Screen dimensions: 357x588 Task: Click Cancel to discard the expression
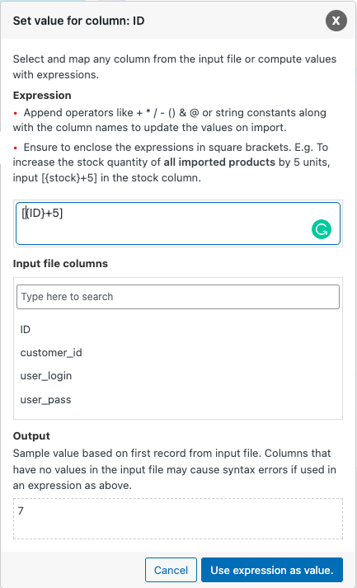click(x=171, y=570)
